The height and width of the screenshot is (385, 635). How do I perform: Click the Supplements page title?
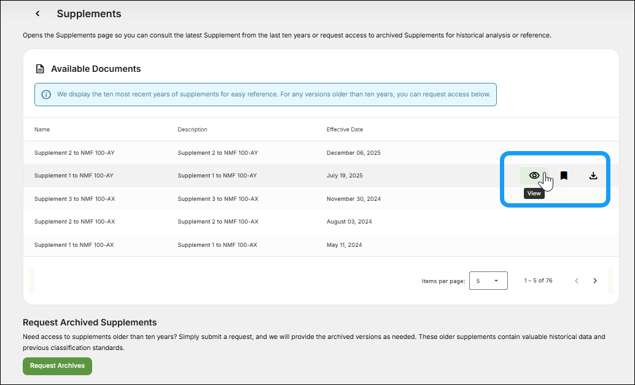pos(89,14)
